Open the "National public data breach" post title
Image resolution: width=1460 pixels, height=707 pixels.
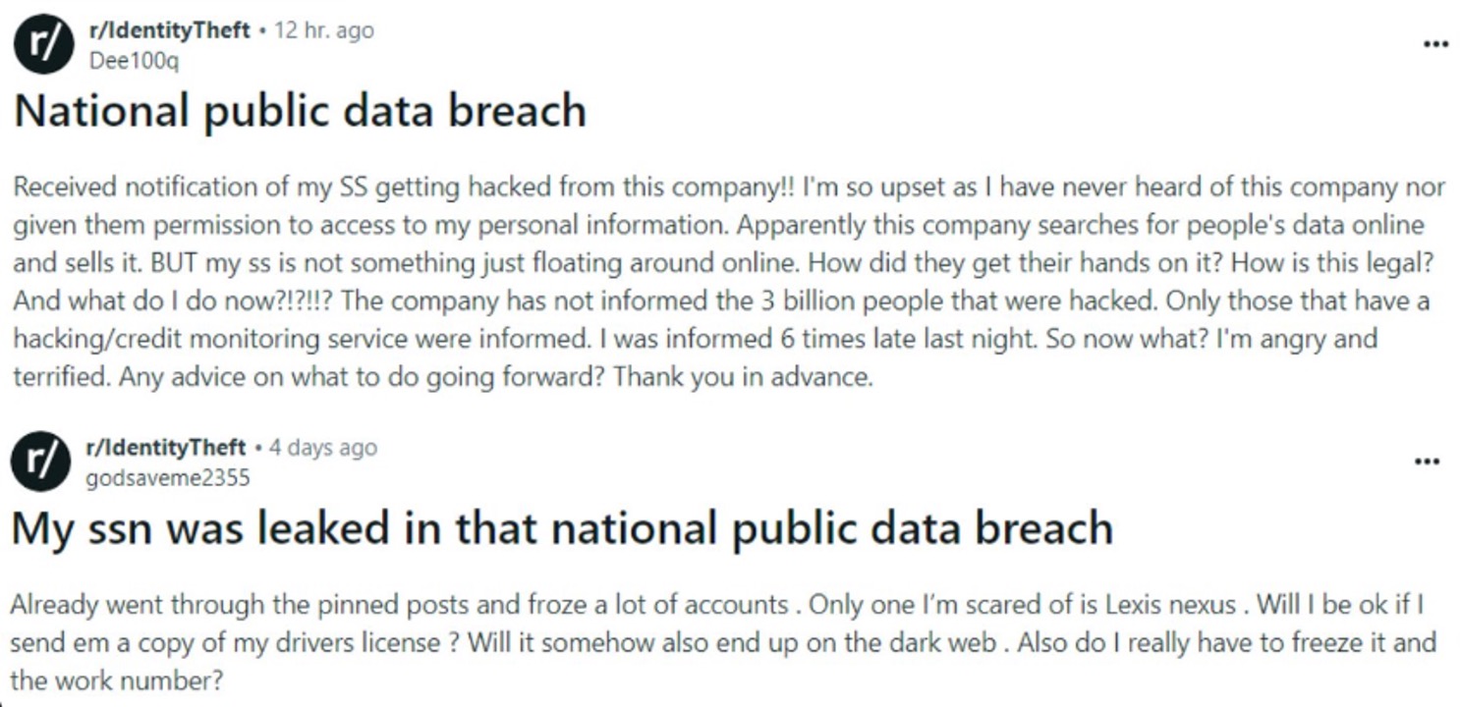pyautogui.click(x=300, y=111)
